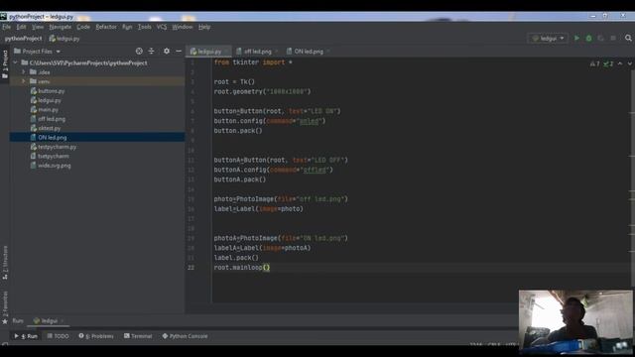Open the Help menu
This screenshot has height=357, width=635.
click(x=204, y=27)
